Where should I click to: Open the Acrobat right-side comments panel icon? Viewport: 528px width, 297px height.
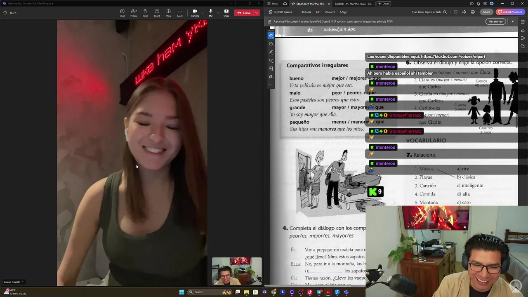tap(523, 31)
